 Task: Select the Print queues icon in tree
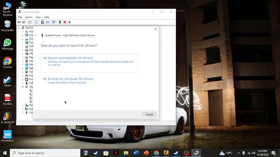coord(27,75)
